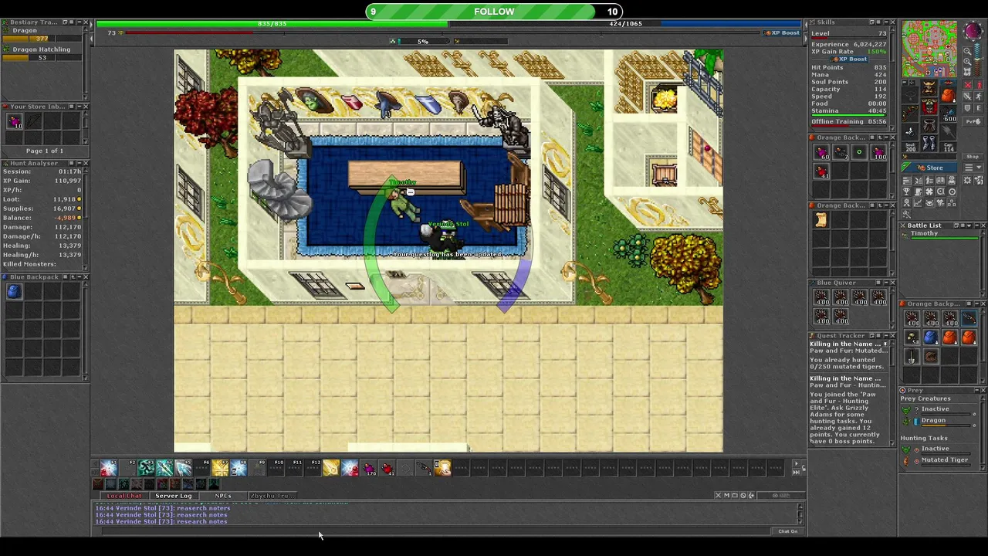The width and height of the screenshot is (988, 556).
Task: Click the green health bar at top
Action: (x=272, y=23)
